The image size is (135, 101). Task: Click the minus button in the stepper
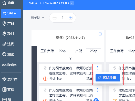pos(55,18)
